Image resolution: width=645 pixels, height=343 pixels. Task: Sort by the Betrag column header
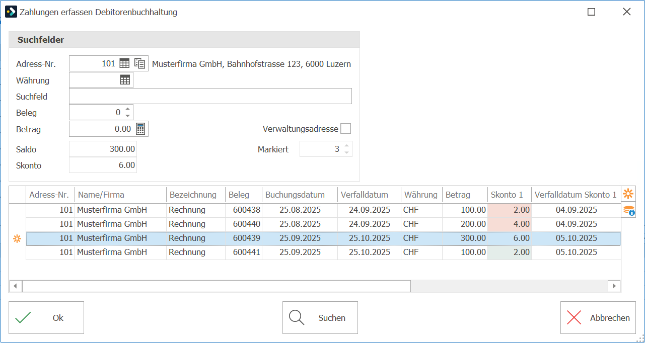(x=465, y=195)
